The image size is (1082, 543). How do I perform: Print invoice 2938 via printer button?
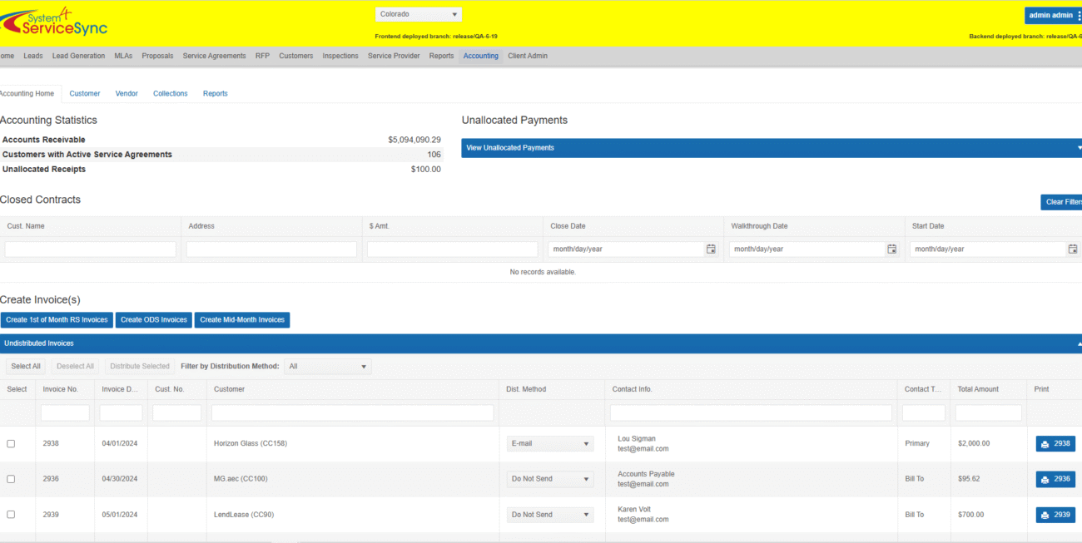[1055, 444]
